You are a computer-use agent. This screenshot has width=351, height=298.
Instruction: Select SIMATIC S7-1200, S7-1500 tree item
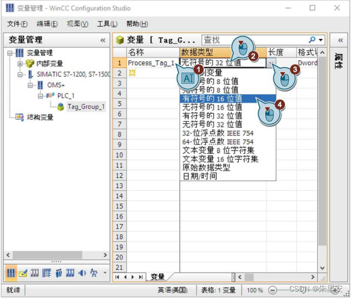click(73, 74)
